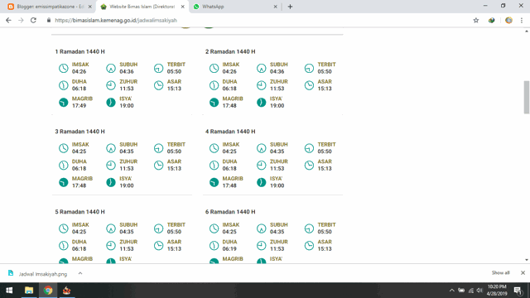Click the 6 Ramadan 1440 H heading
The height and width of the screenshot is (298, 530).
point(230,212)
